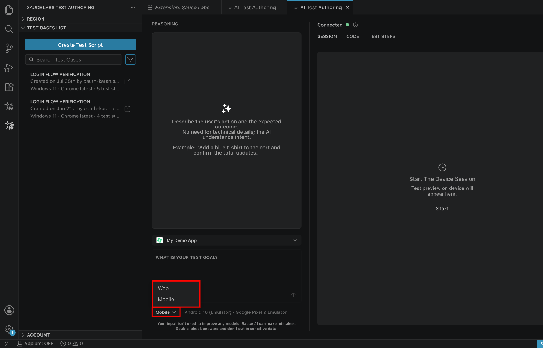The image size is (543, 348).
Task: Open the Explorer view in activity bar
Action: (9, 10)
